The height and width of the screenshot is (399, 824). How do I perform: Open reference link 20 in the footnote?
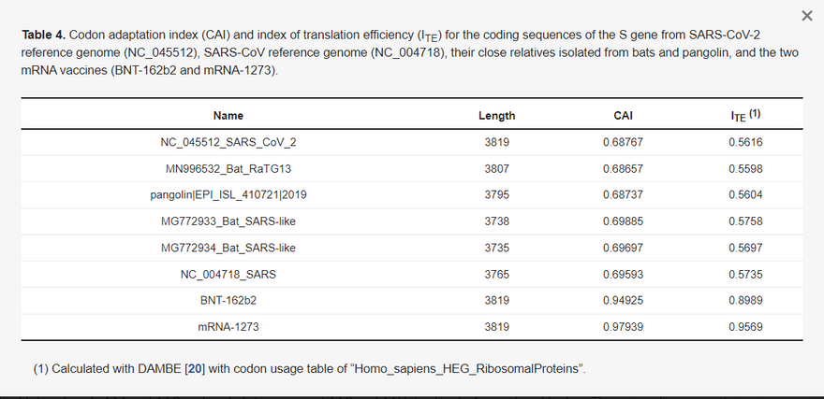coord(195,369)
